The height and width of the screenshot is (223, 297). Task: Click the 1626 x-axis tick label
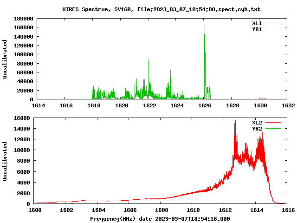click(205, 105)
